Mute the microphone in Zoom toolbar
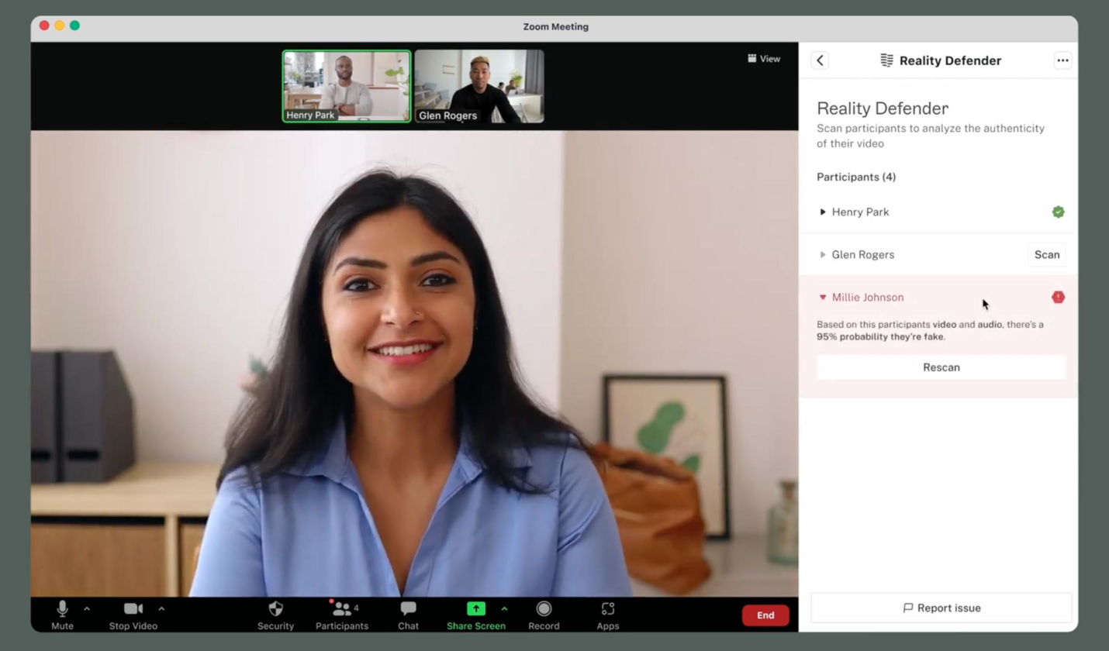 (62, 615)
